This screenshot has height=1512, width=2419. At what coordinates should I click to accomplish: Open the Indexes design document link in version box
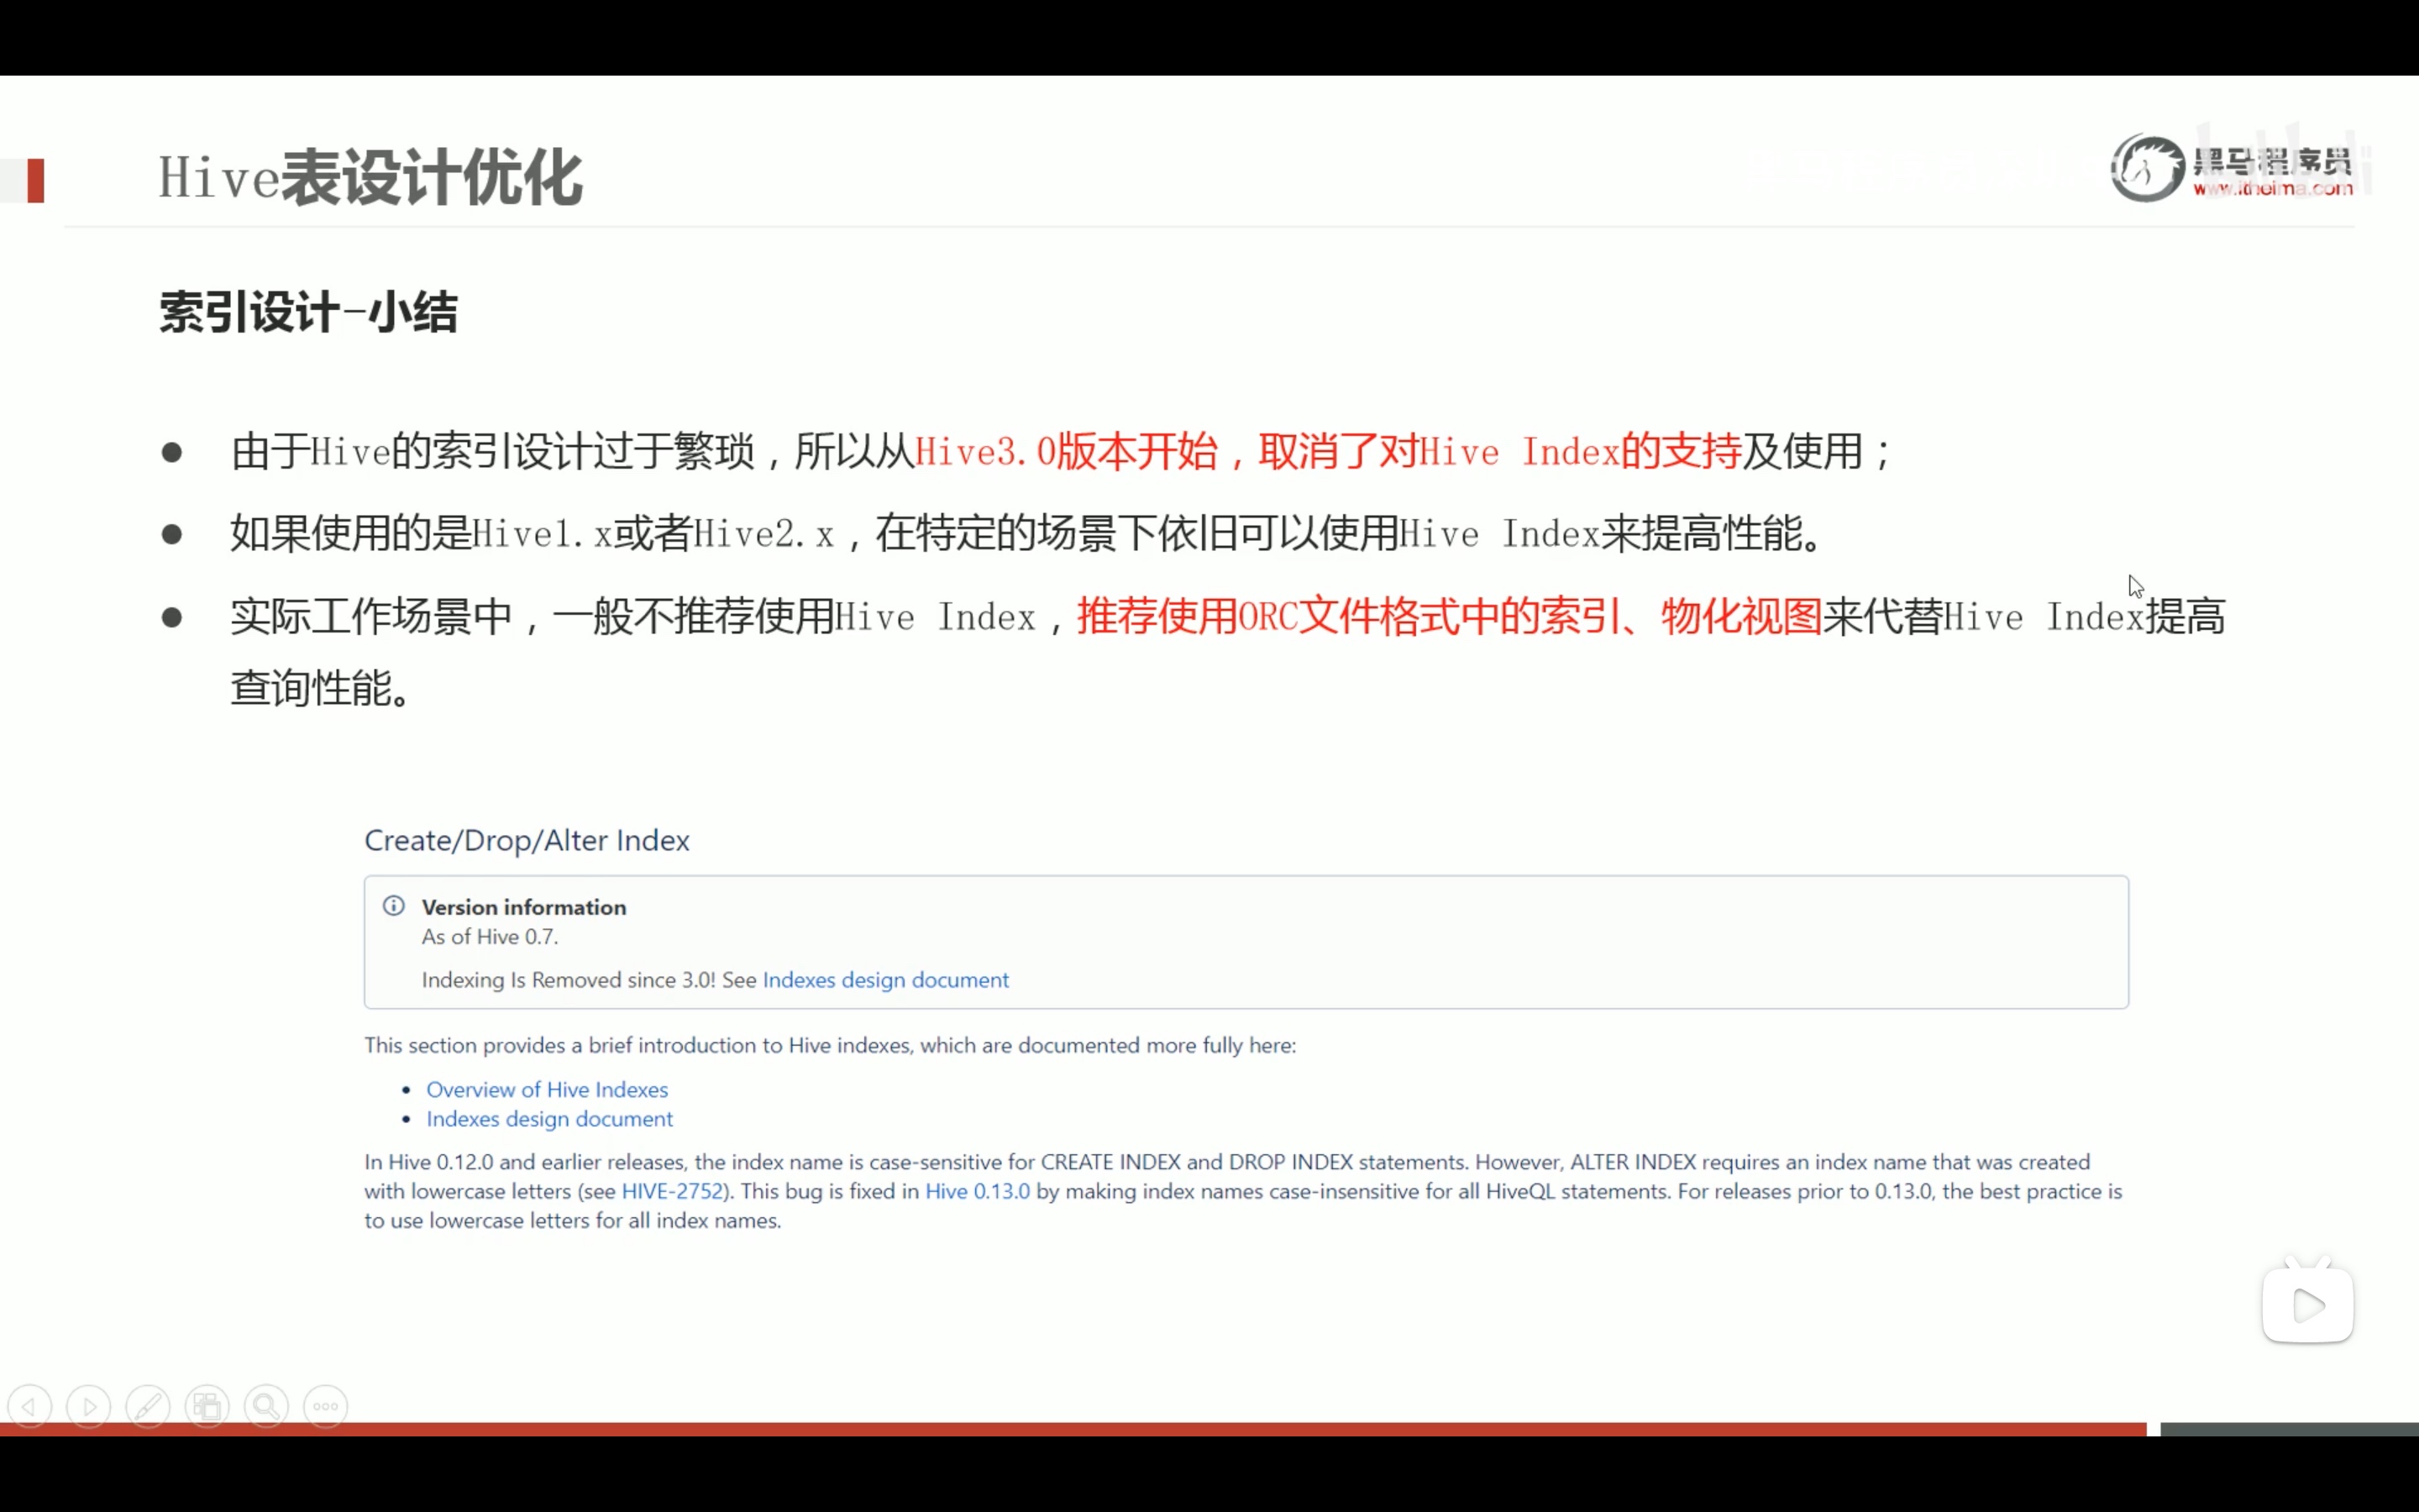885,980
